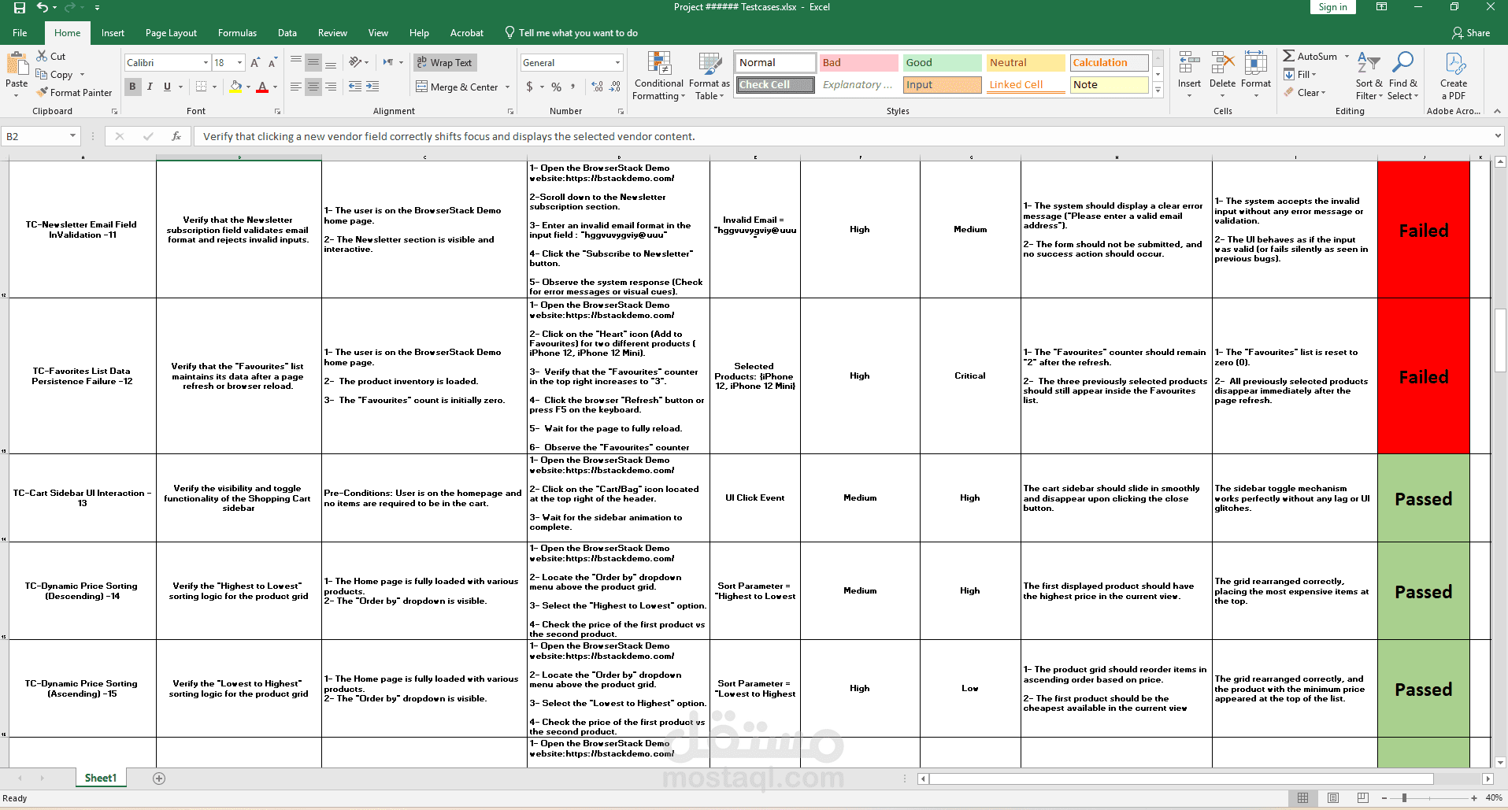The width and height of the screenshot is (1508, 810).
Task: Expand the cell styles gallery
Action: 1158,91
